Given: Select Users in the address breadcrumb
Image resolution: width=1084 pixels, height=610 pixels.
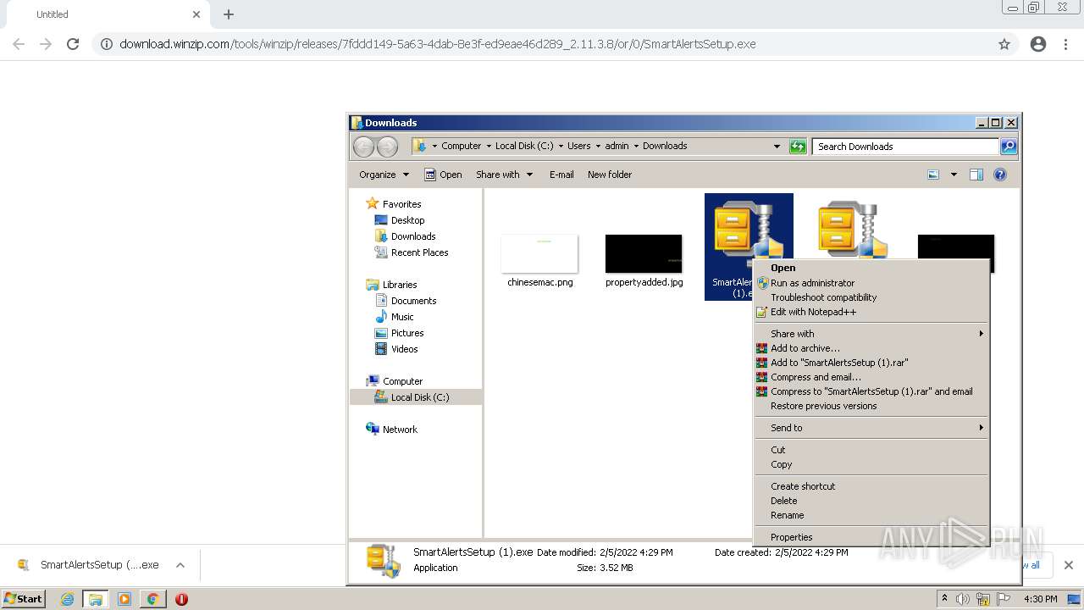Looking at the screenshot, I should pos(579,146).
